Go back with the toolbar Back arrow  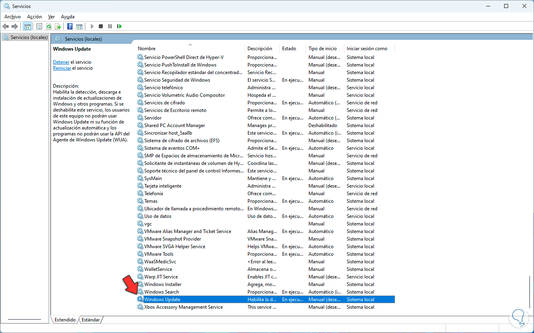(6, 26)
